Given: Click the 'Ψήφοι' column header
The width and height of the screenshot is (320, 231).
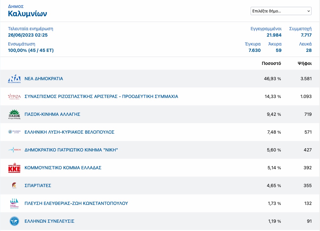Looking at the screenshot, I should (305, 64).
